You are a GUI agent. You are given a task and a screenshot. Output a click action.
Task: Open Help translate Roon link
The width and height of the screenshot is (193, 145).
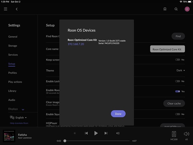[x=19, y=123]
